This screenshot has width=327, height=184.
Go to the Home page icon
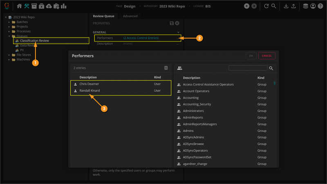point(19,6)
